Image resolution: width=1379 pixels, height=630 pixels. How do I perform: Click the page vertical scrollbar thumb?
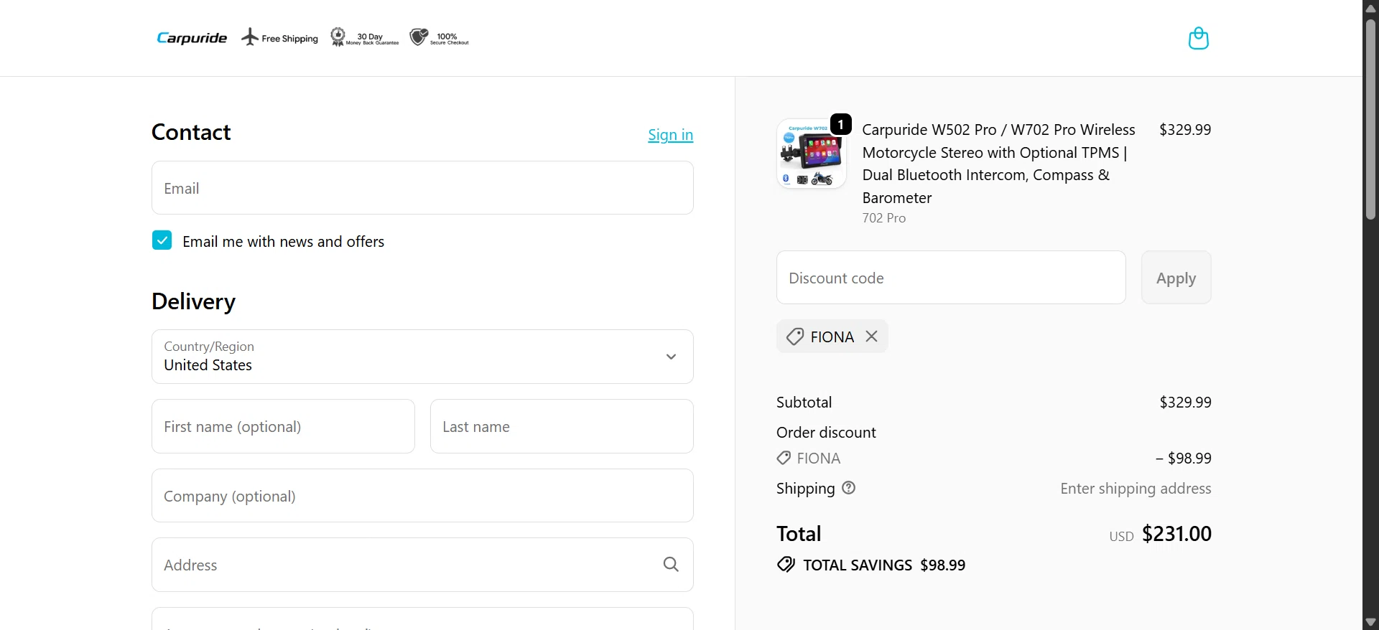point(1370,118)
